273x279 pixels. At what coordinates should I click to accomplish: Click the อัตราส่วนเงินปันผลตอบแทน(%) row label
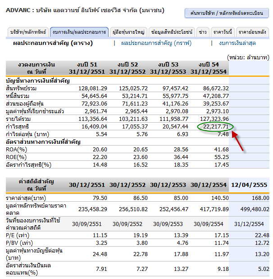click(x=28, y=269)
